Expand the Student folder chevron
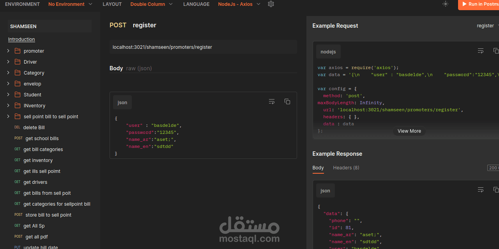The height and width of the screenshot is (249, 499). (8, 94)
